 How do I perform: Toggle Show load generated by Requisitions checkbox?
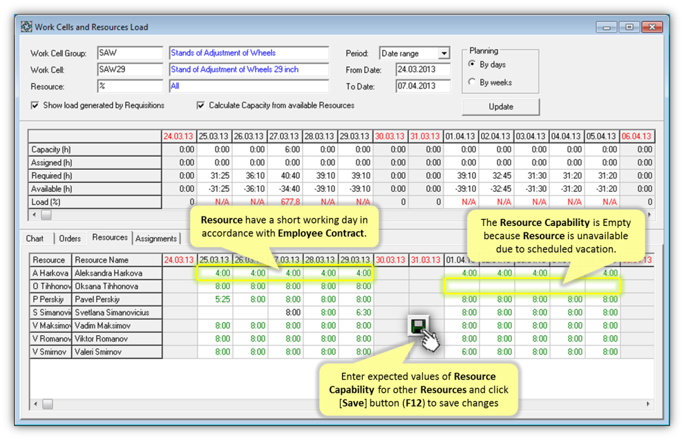[35, 105]
